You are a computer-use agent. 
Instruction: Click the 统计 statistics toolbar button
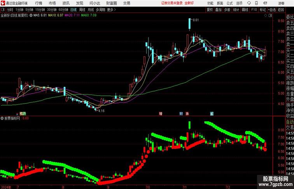pyautogui.click(x=236, y=10)
